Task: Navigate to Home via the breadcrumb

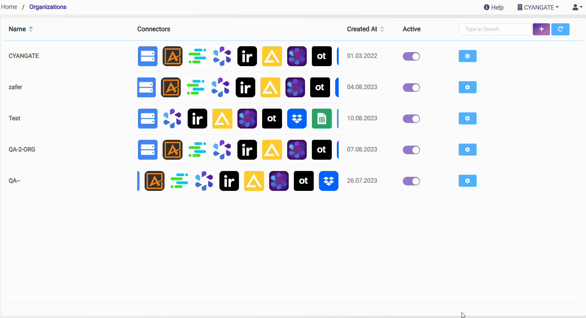Action: click(9, 7)
